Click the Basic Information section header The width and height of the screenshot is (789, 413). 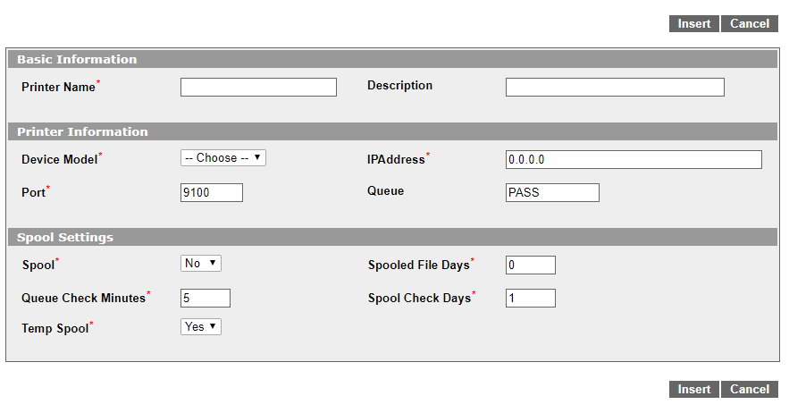[392, 59]
